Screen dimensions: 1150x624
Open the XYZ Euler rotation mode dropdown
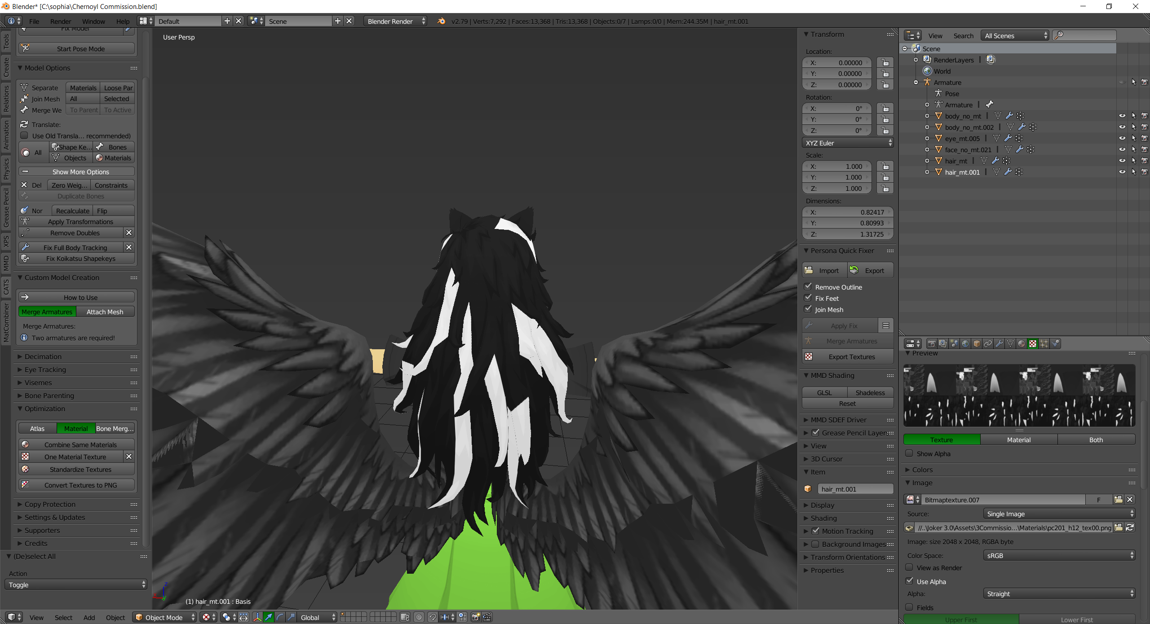tap(847, 143)
